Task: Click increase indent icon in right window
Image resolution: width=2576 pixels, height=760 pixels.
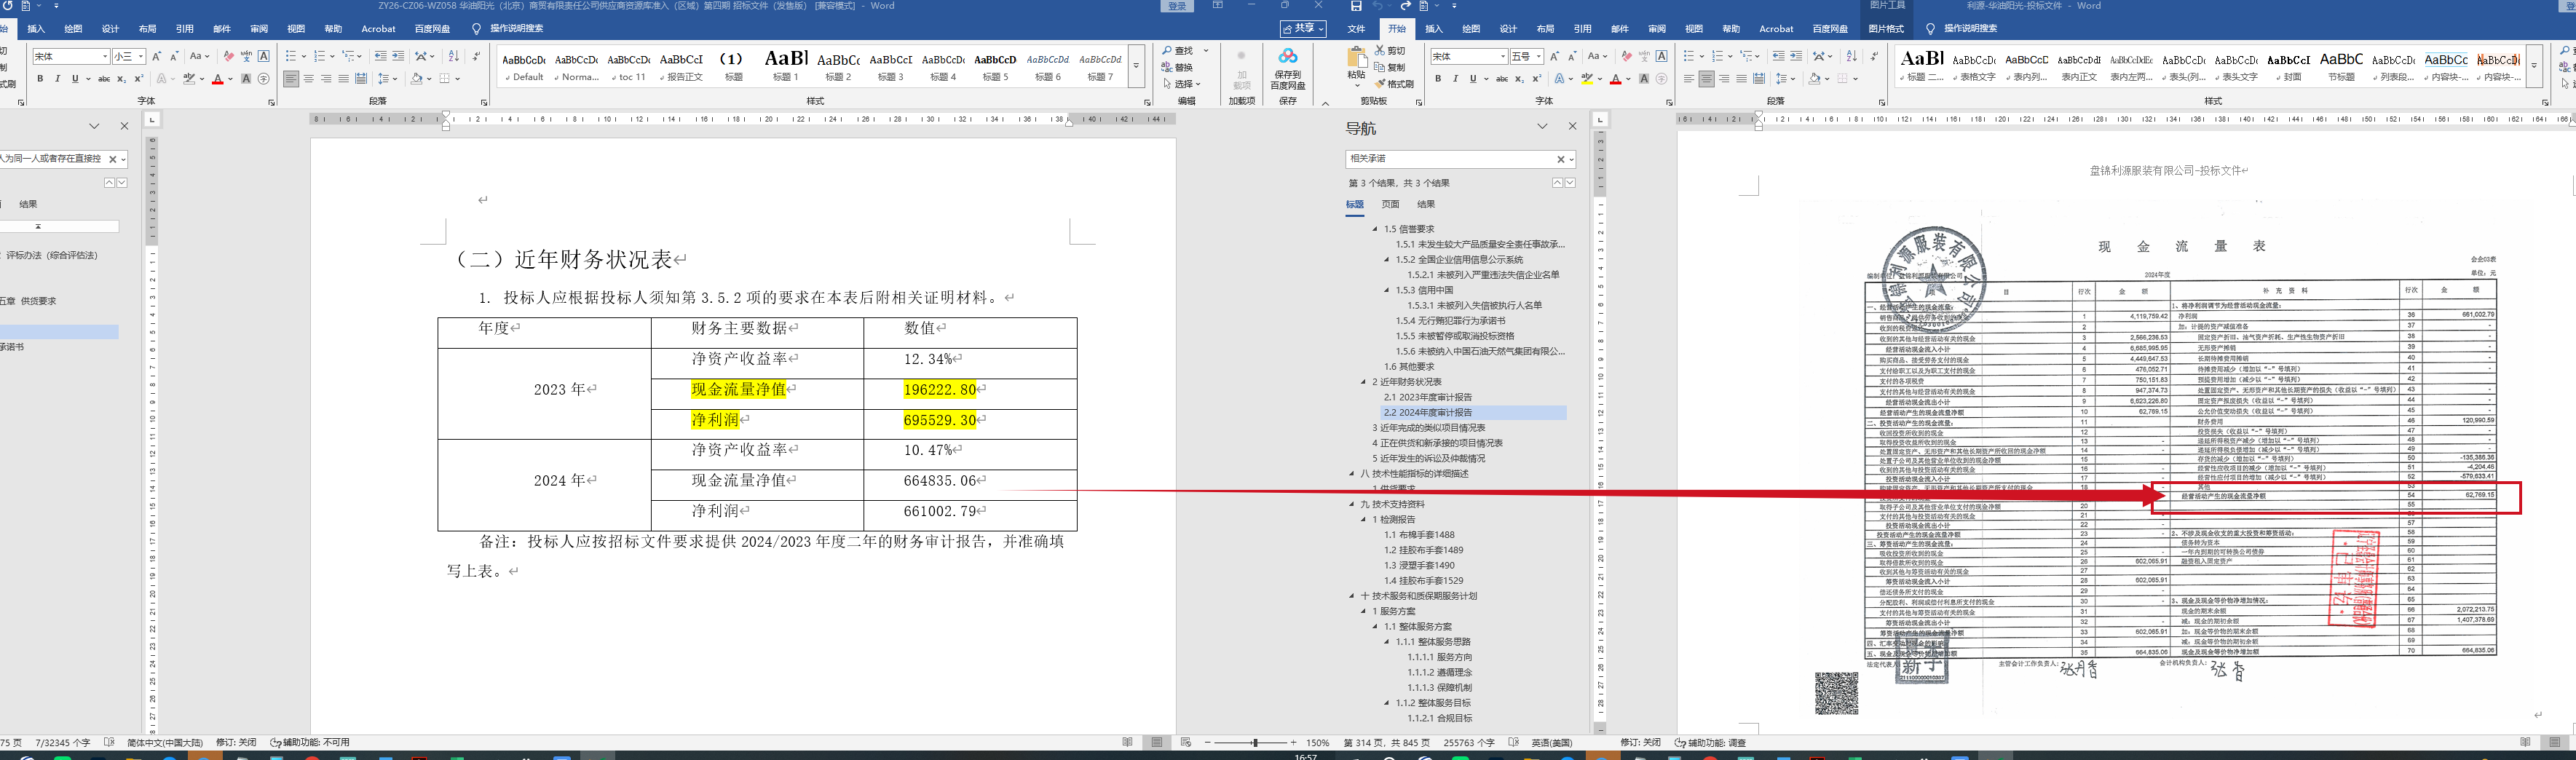Action: 1796,56
